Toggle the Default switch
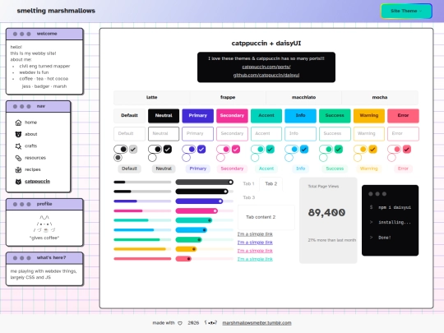 coord(121,149)
